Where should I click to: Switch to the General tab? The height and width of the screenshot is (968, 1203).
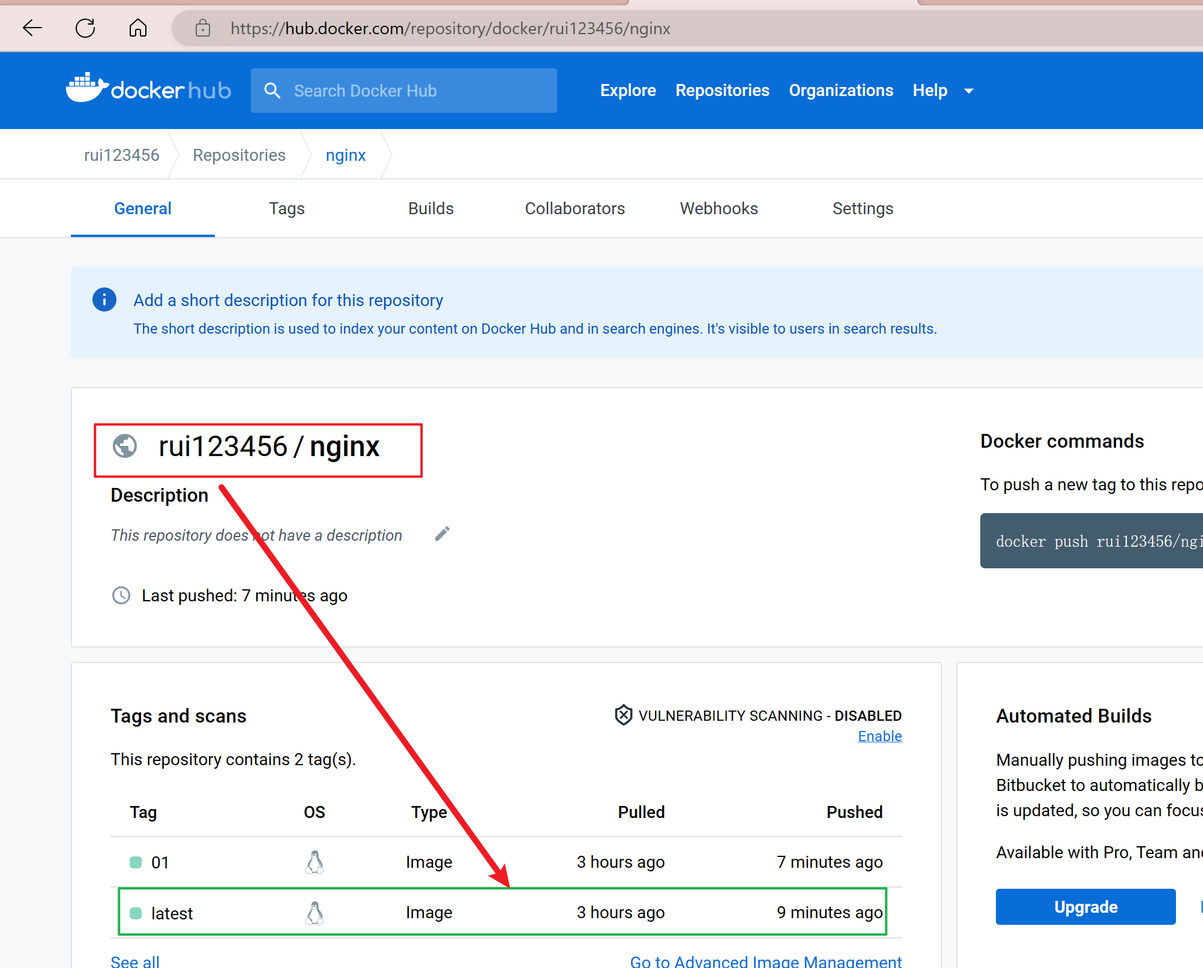tap(143, 208)
